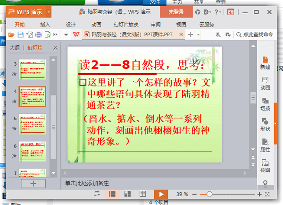Image resolution: width=283 pixels, height=205 pixels.
Task: Open the 形状 shapes sidebar panel
Action: click(265, 125)
